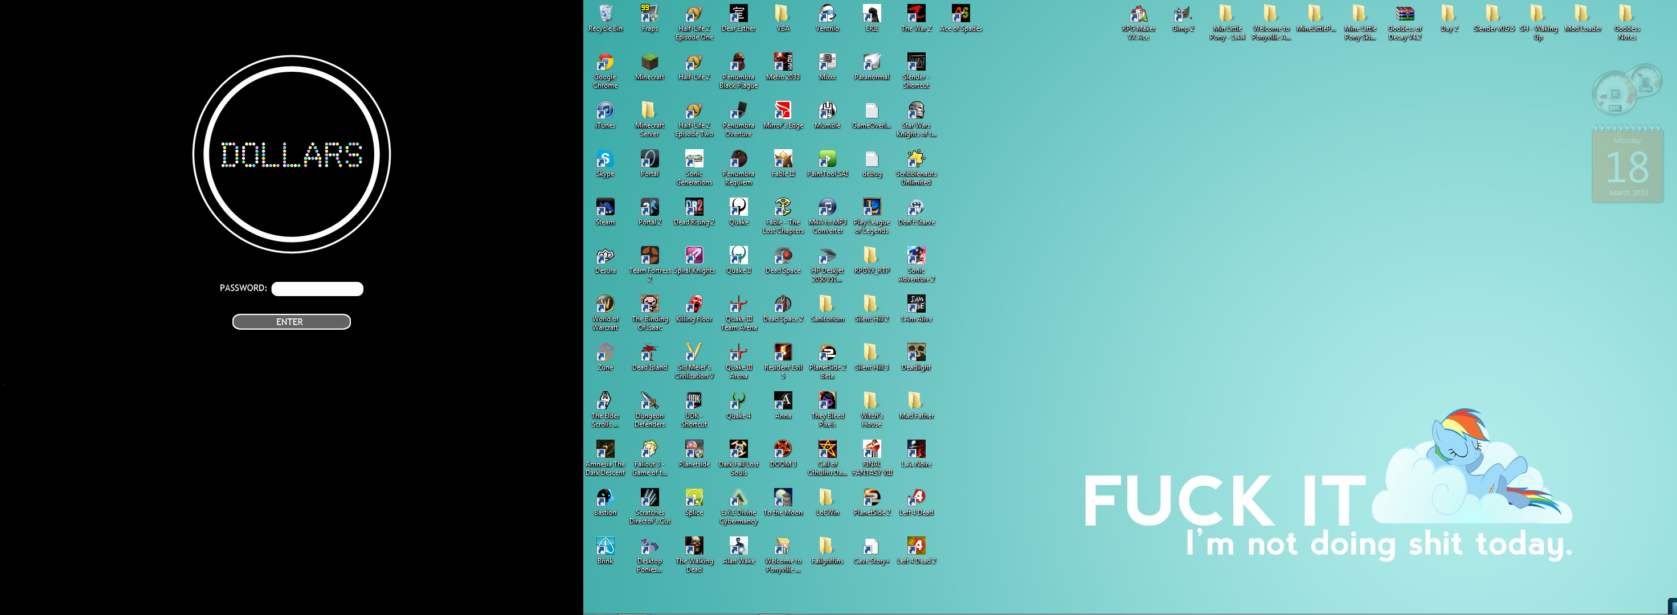Image resolution: width=1677 pixels, height=615 pixels.
Task: Open The Binding Of Isaac shortcut
Action: [x=650, y=313]
